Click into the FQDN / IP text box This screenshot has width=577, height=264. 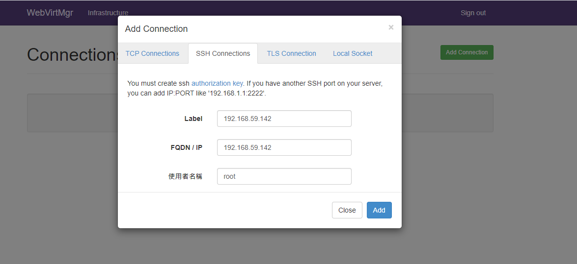pos(284,147)
